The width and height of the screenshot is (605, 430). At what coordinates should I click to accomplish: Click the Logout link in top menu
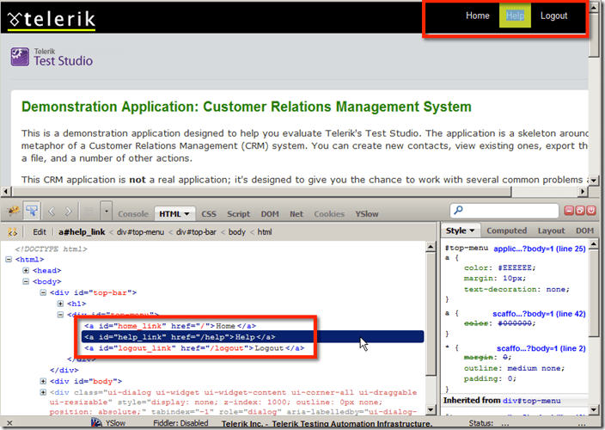click(553, 15)
